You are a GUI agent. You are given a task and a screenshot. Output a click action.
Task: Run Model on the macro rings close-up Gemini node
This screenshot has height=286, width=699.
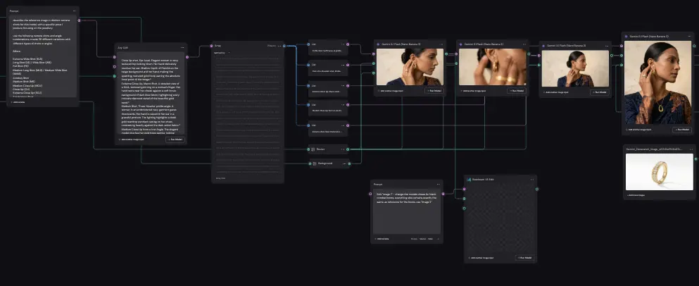click(516, 91)
